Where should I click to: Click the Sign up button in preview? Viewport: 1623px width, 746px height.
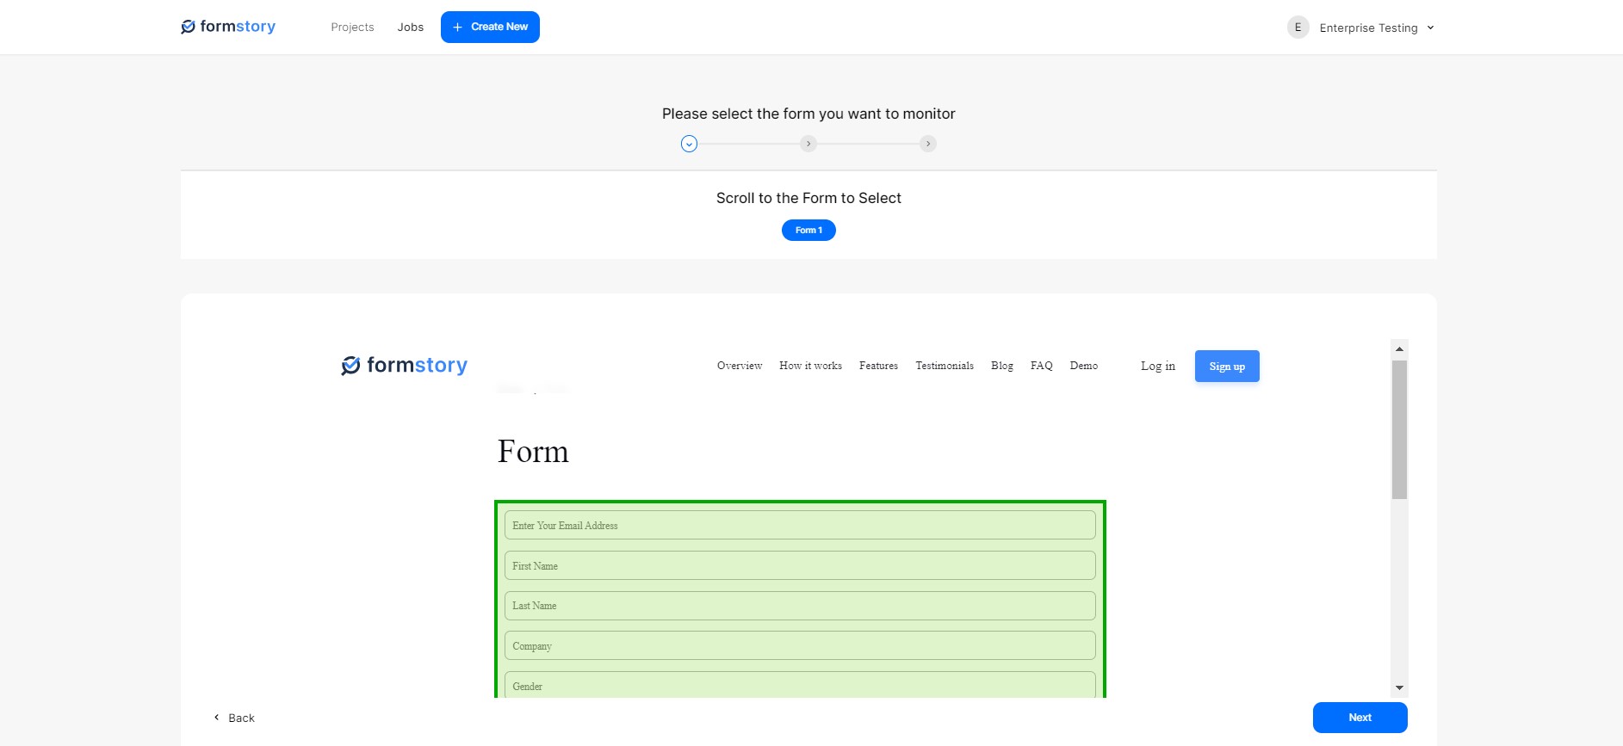tap(1227, 367)
